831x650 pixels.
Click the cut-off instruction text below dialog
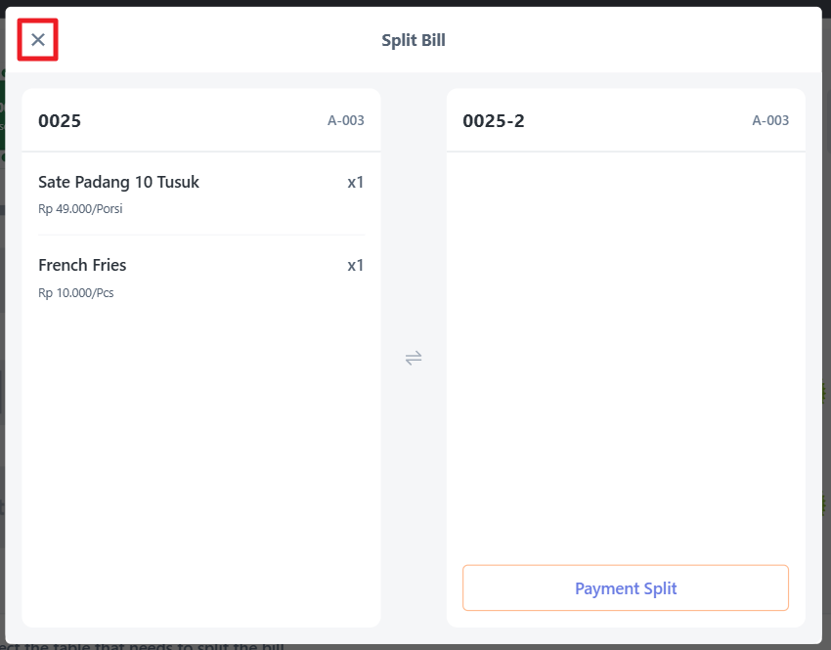click(147, 646)
